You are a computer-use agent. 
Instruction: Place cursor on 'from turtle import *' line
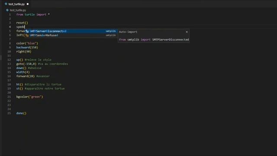(33, 14)
